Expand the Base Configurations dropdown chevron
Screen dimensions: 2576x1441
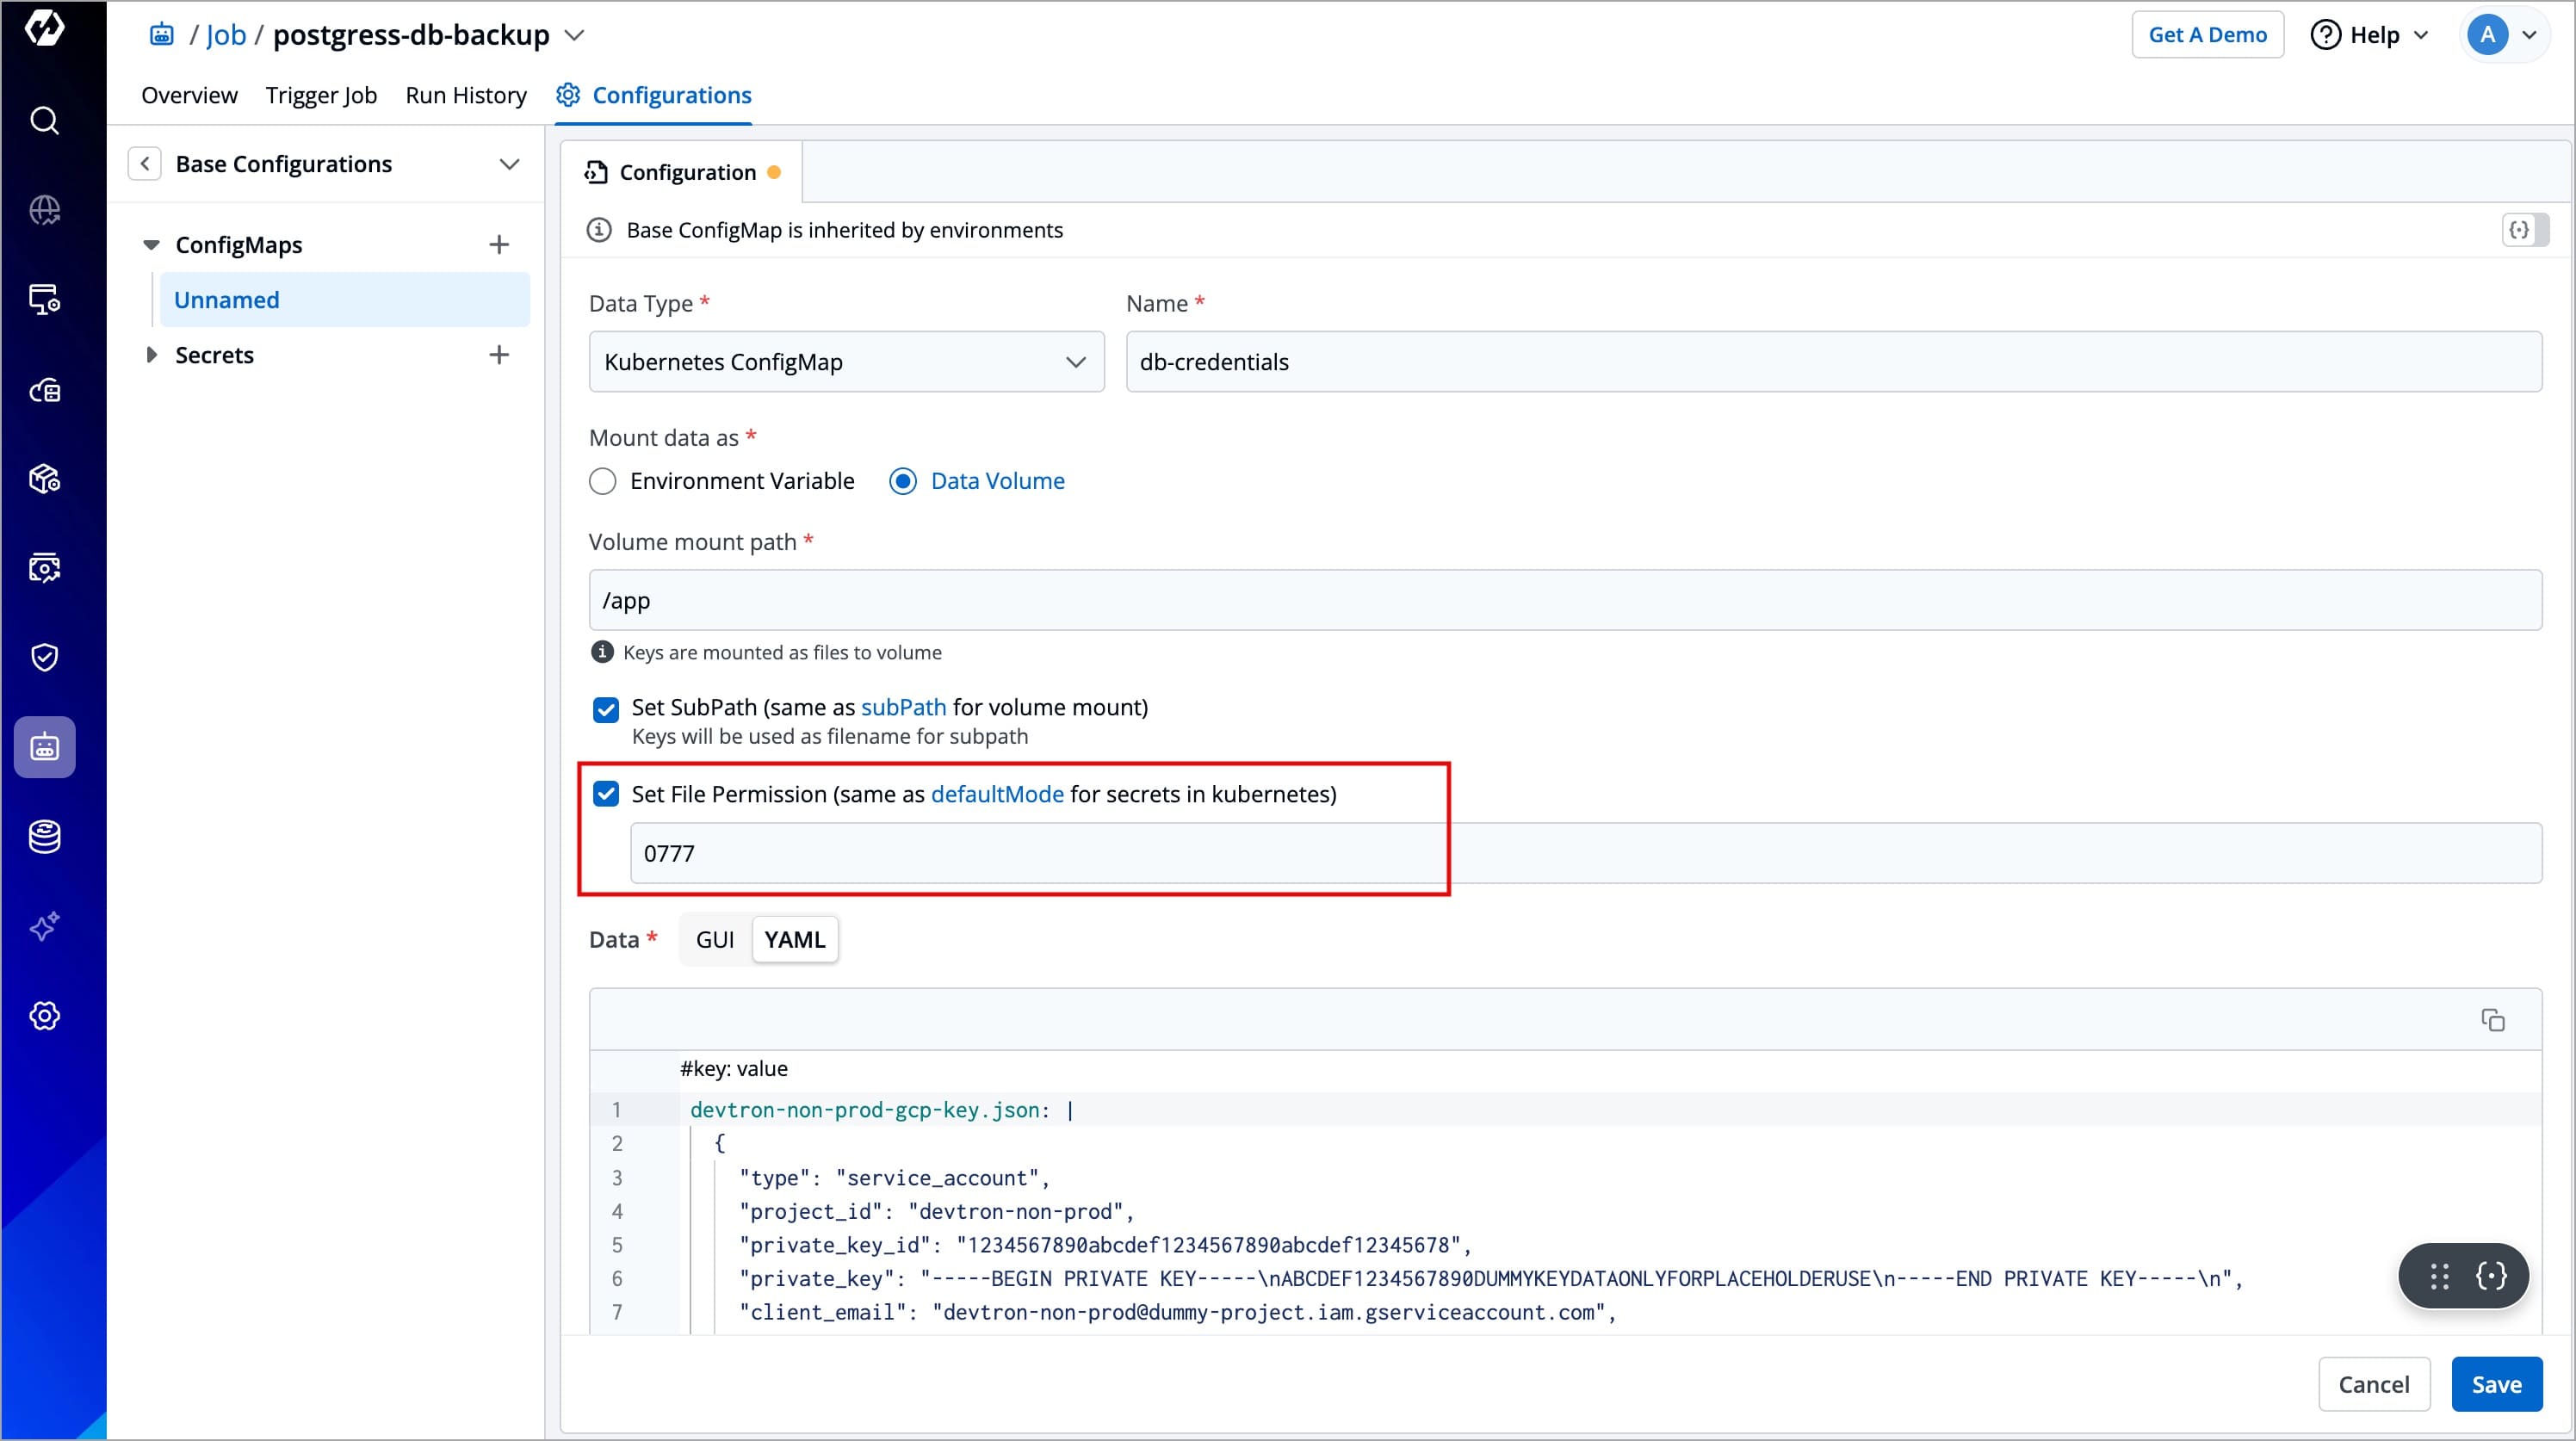pos(509,164)
